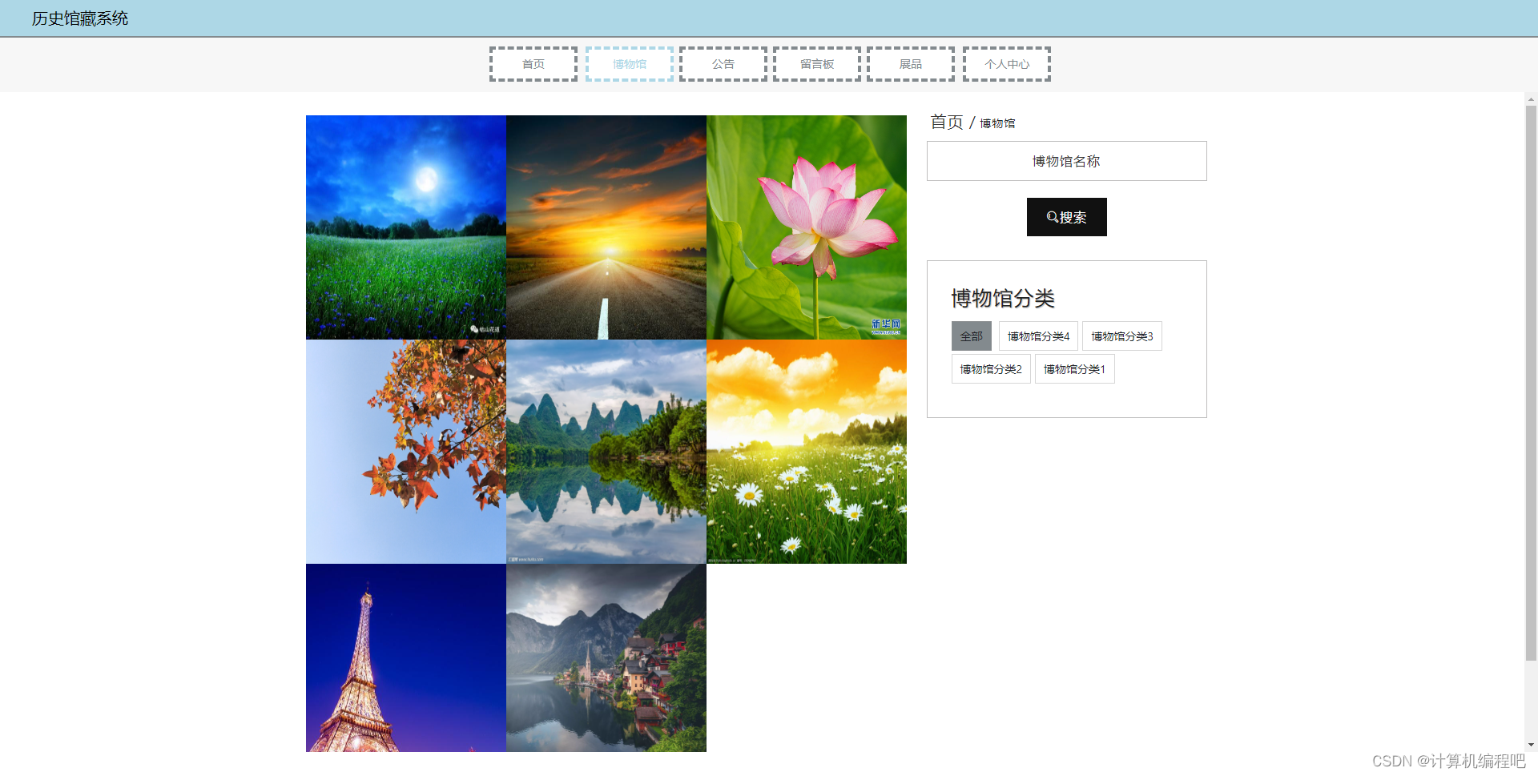Open the 个人中心 personal center tab
The height and width of the screenshot is (776, 1538).
tap(1006, 64)
